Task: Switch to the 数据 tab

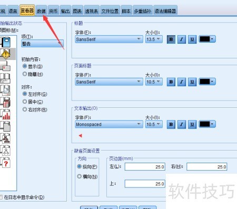Action: coord(41,11)
